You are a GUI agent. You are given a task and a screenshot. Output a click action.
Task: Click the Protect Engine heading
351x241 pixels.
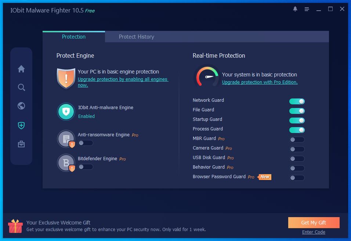click(75, 55)
